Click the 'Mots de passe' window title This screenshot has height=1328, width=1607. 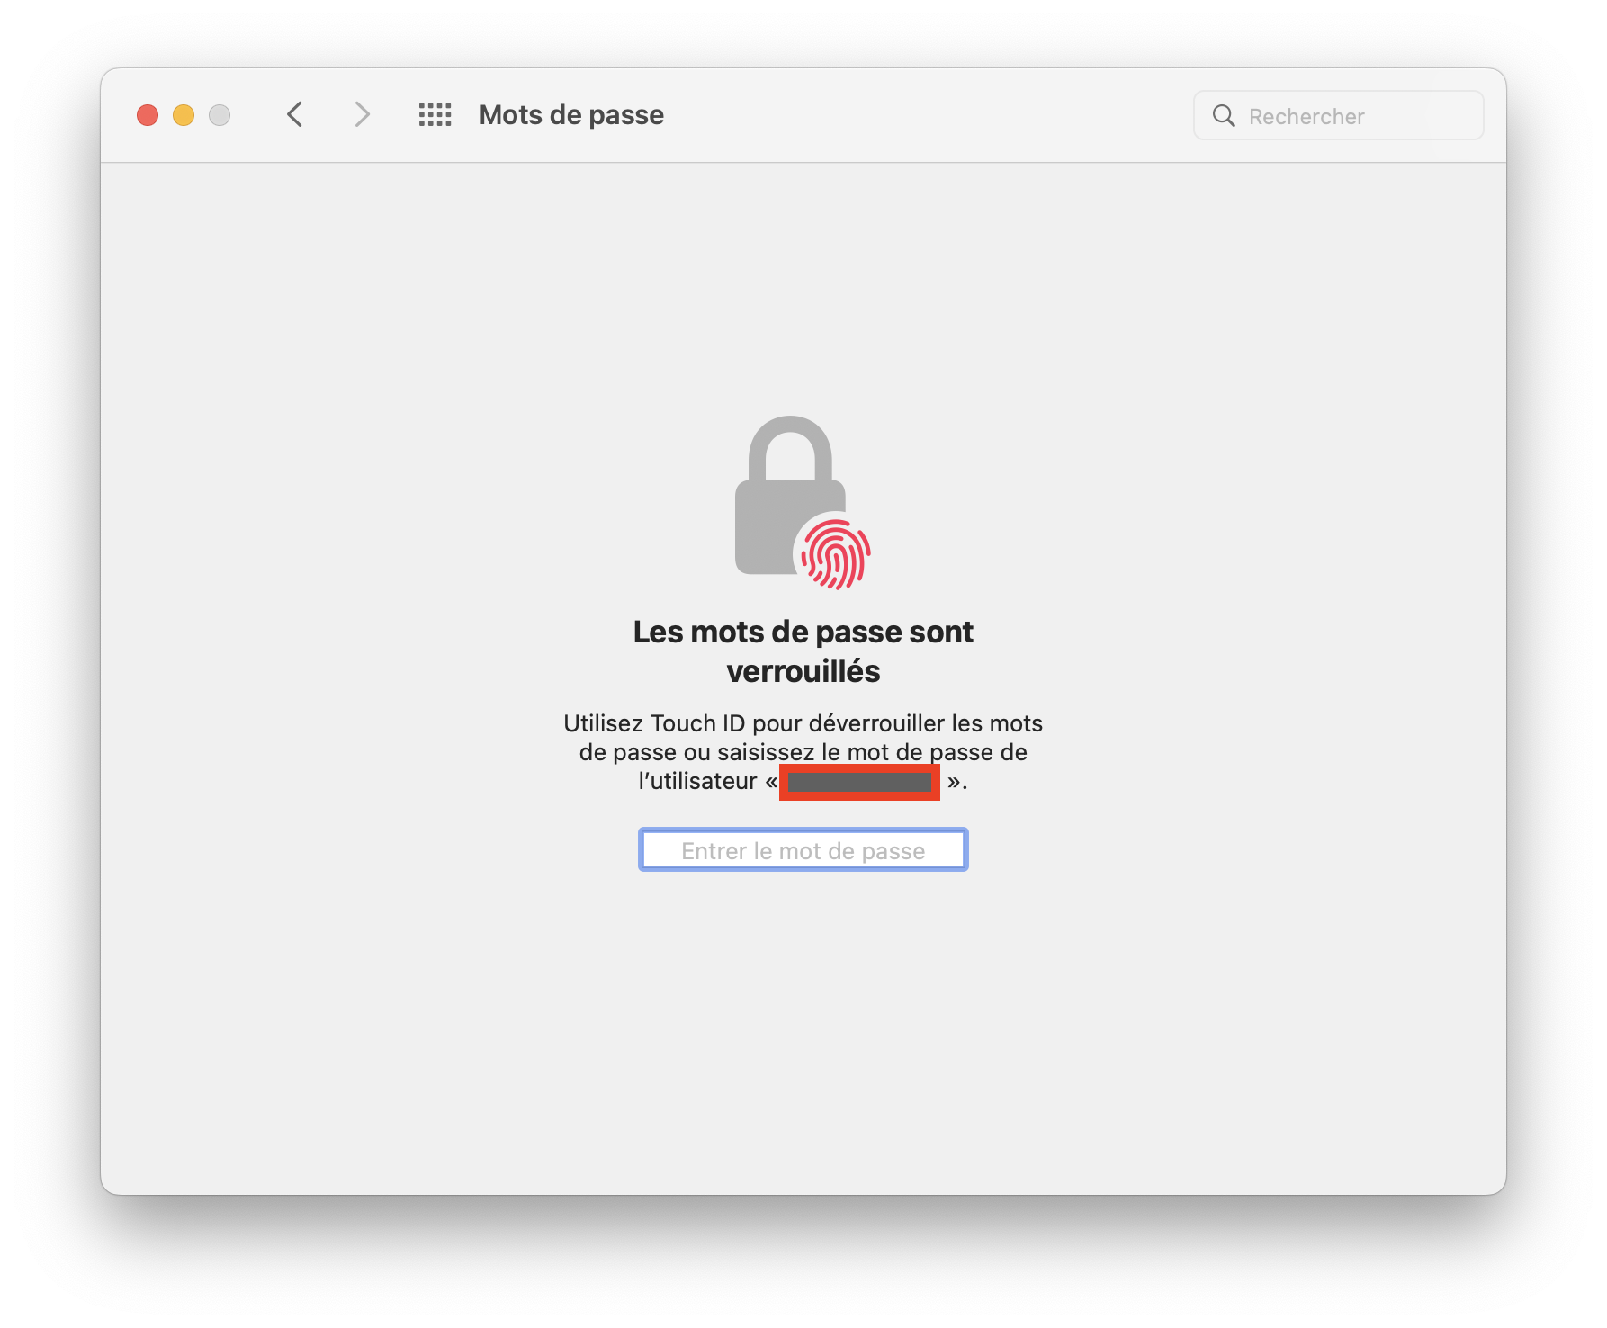click(571, 115)
